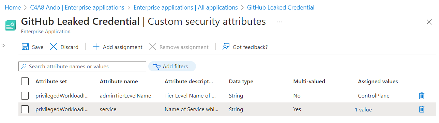This screenshot has height=123, width=439.
Task: Open the ellipsis more options menu
Action: 279,22
